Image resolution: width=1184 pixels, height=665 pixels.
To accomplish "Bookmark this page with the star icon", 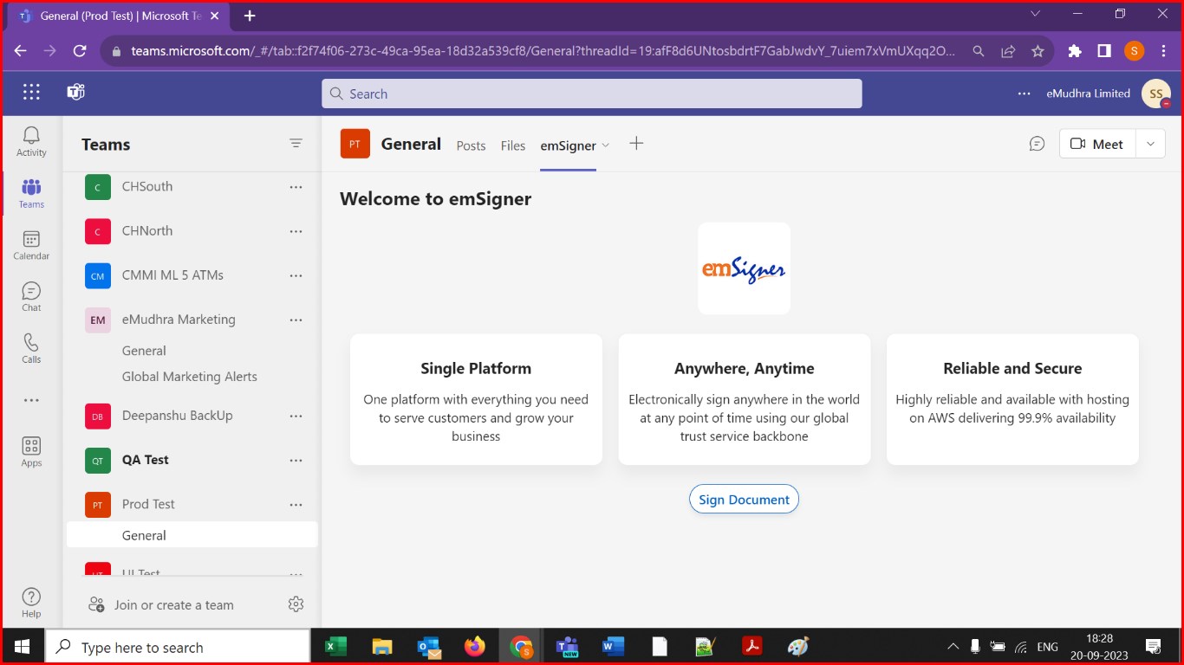I will click(x=1038, y=51).
